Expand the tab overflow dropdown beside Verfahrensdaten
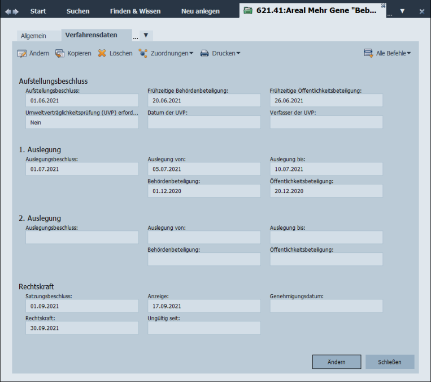431x382 pixels. 146,35
